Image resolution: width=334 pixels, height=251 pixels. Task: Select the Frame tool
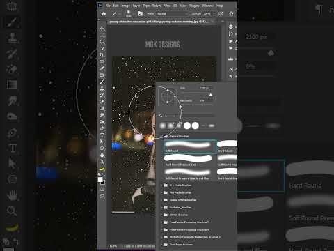[x=102, y=62]
